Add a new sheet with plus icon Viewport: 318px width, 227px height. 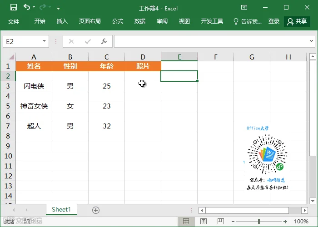pyautogui.click(x=96, y=210)
